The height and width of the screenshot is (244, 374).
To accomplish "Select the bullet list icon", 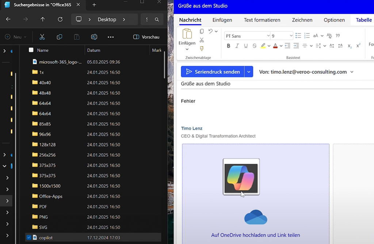I will pyautogui.click(x=298, y=35).
